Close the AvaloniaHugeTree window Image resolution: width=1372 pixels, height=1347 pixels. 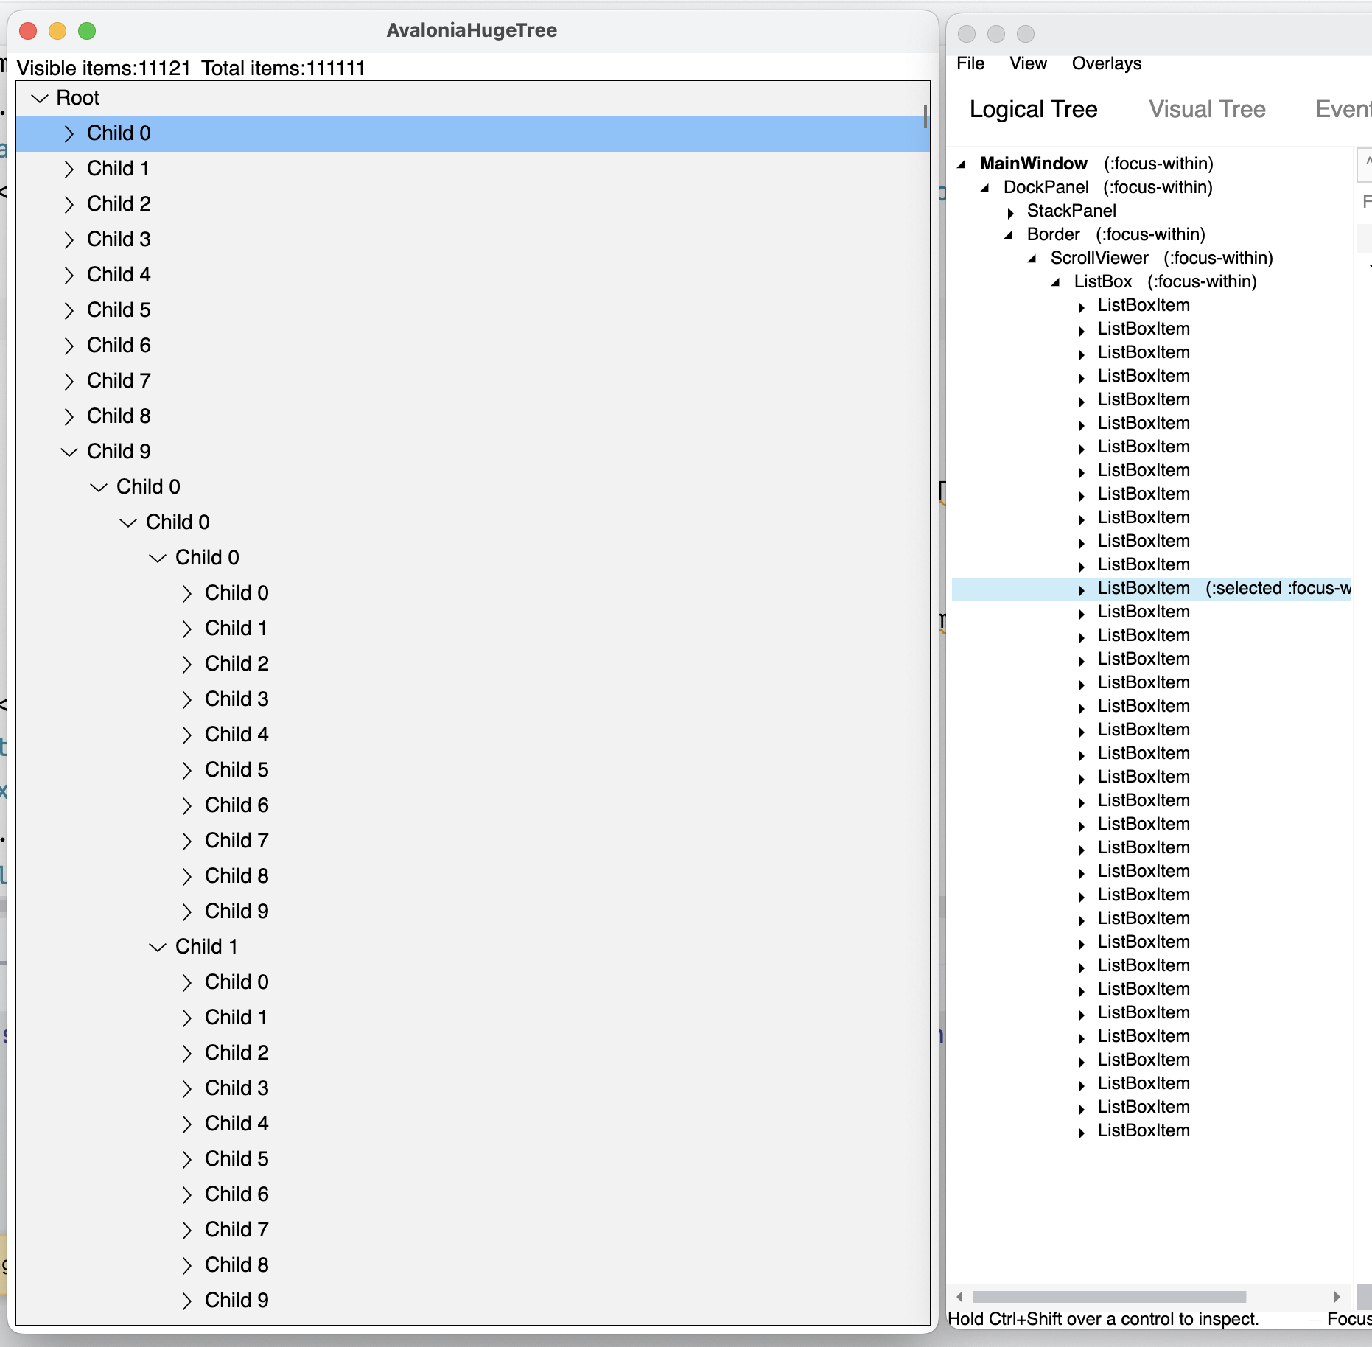point(28,31)
